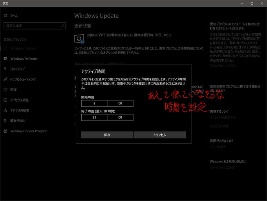The height and width of the screenshot is (201, 267).
Task: Click the license activation checkmark icon
Action: pos(5,100)
